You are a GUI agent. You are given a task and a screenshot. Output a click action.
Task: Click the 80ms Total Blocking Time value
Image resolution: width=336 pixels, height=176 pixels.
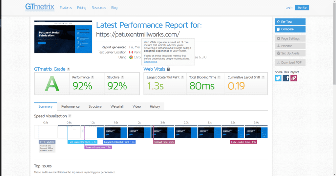[x=202, y=86]
